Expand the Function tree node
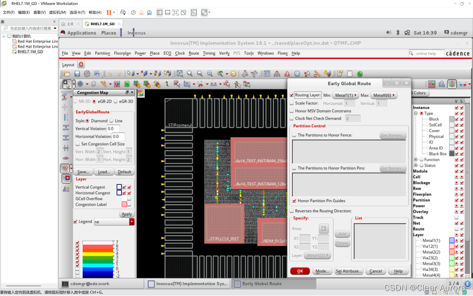Screen dimensions: 473x296 point(416,160)
